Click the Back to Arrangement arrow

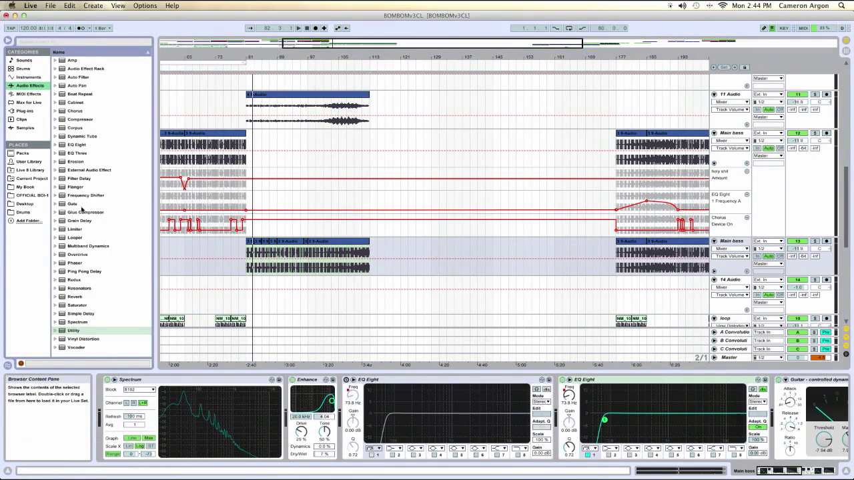coord(347,28)
